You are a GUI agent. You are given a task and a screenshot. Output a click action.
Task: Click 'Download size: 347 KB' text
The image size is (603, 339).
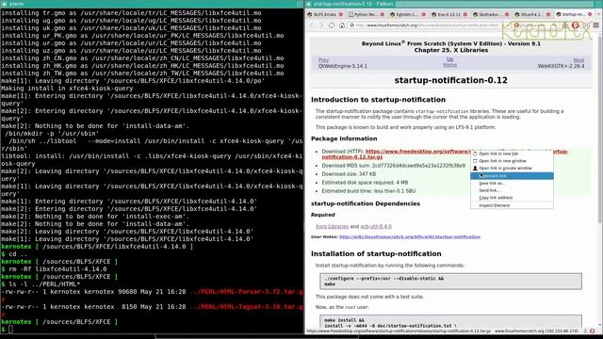349,174
